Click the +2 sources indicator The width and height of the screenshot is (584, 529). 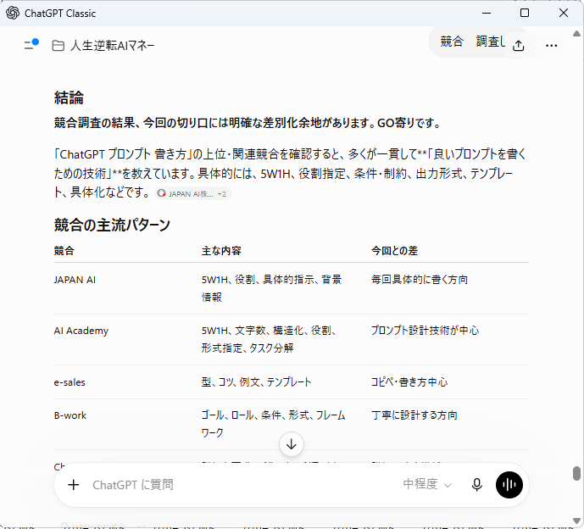(222, 194)
